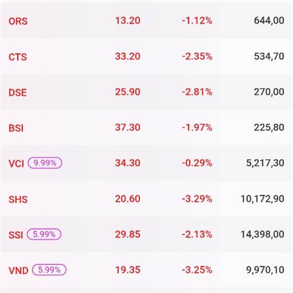Select the SHS ticker symbol
This screenshot has width=293, height=293.
18,199
